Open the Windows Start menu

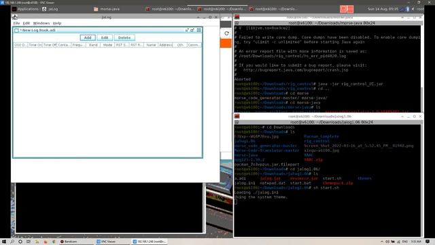coord(4,242)
